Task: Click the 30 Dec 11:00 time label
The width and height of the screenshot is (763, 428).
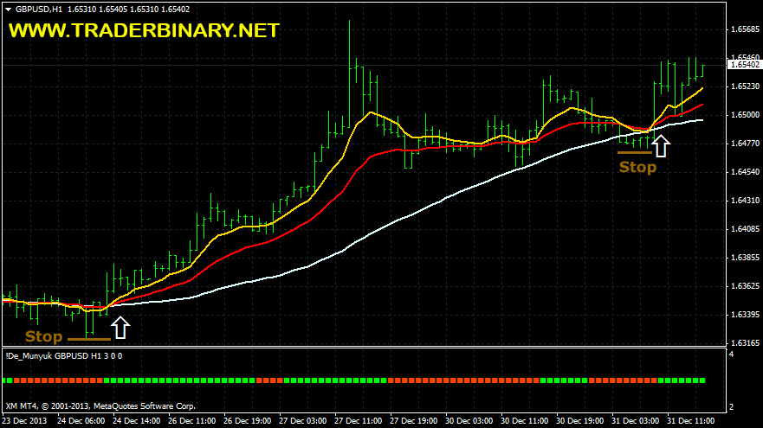Action: click(525, 421)
